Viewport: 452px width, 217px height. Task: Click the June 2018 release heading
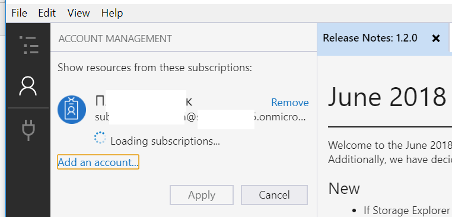click(387, 97)
